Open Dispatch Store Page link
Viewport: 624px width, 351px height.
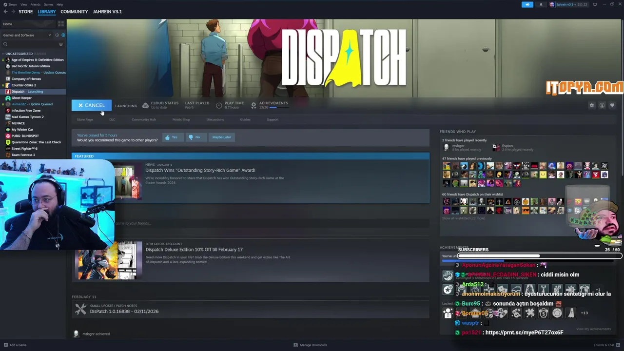point(85,119)
